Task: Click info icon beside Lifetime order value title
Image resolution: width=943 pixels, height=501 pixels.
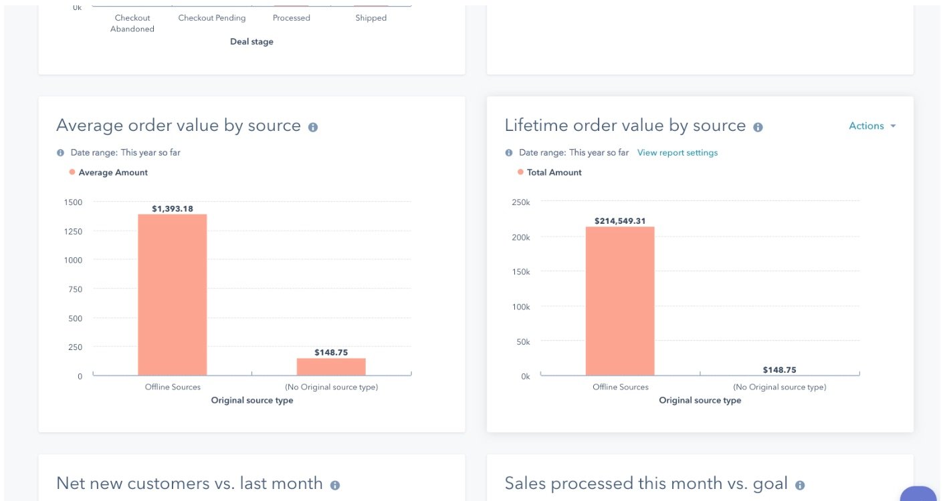Action: [758, 127]
